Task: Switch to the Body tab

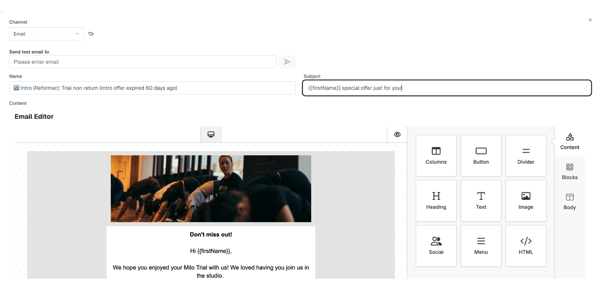Action: pos(569,201)
